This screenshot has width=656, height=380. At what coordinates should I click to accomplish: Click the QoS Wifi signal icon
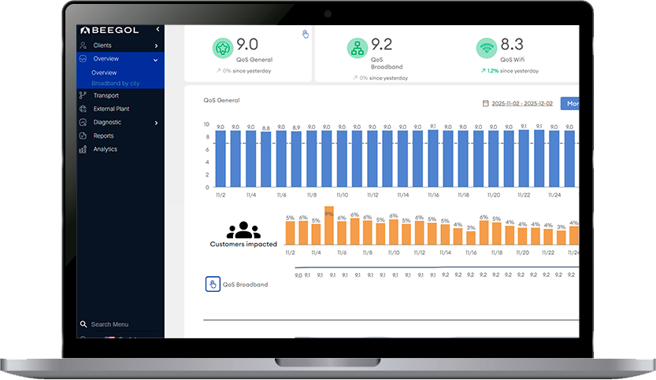[487, 49]
